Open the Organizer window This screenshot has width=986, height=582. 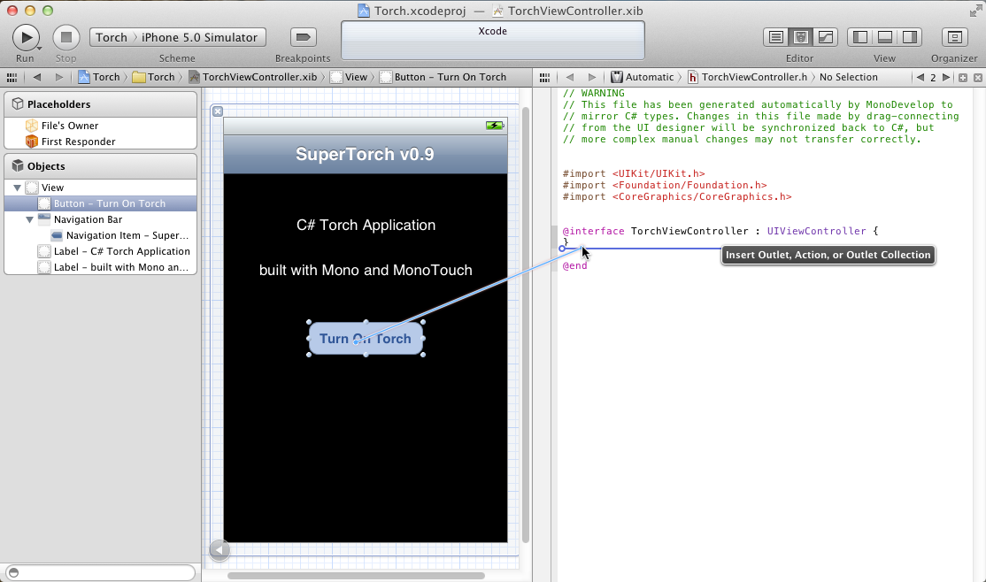click(953, 37)
